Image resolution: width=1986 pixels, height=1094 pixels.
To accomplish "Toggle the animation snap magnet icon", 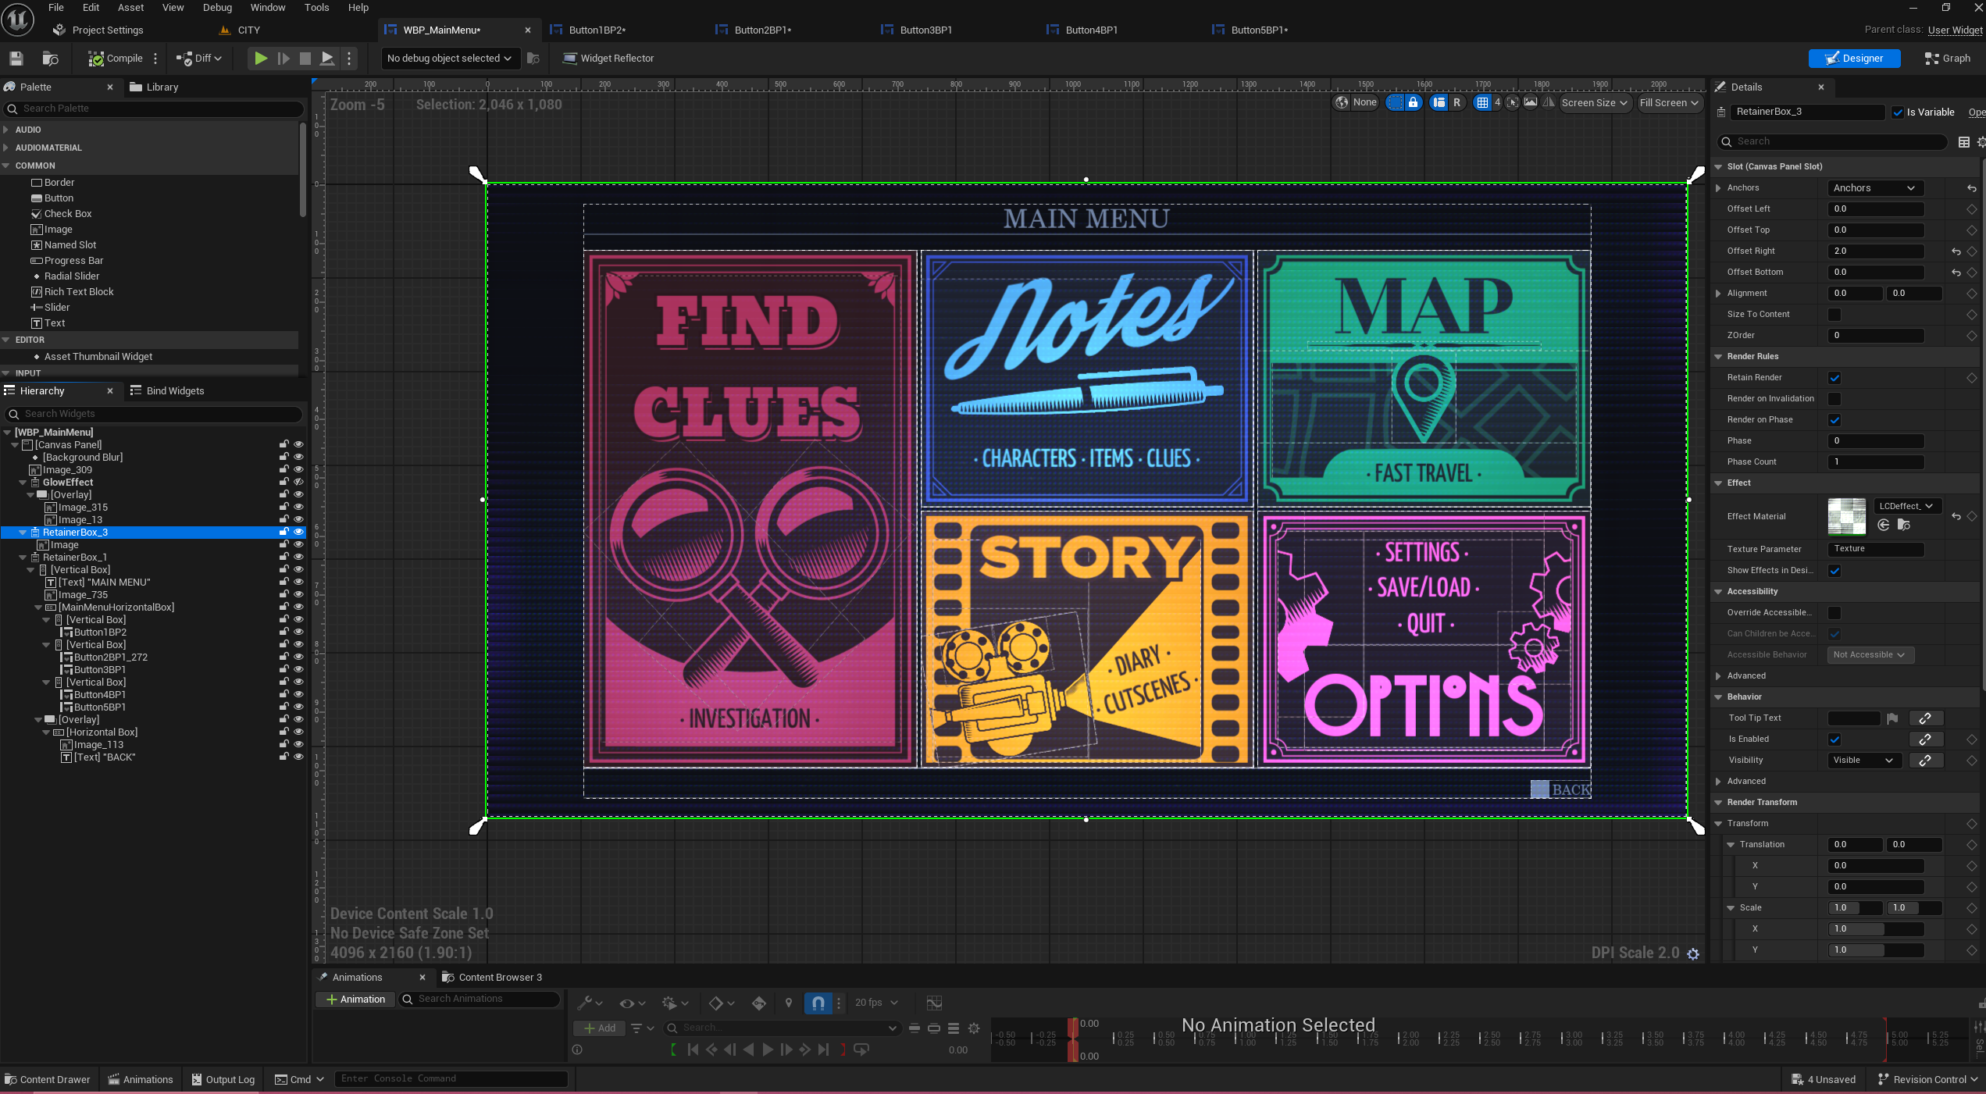I will [818, 1003].
